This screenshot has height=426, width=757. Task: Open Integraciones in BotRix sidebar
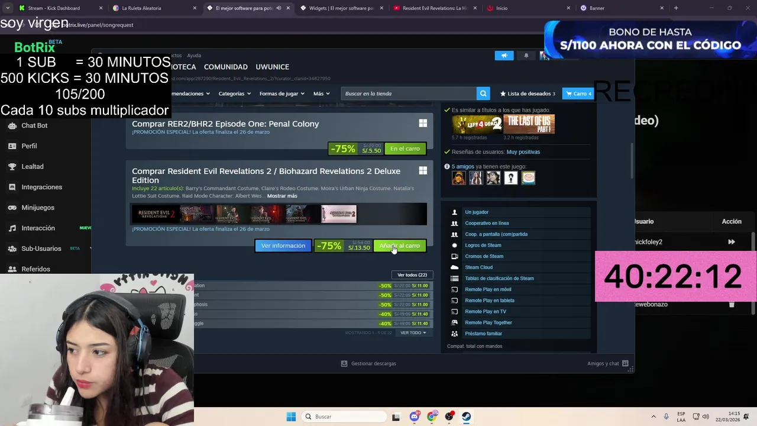41,187
